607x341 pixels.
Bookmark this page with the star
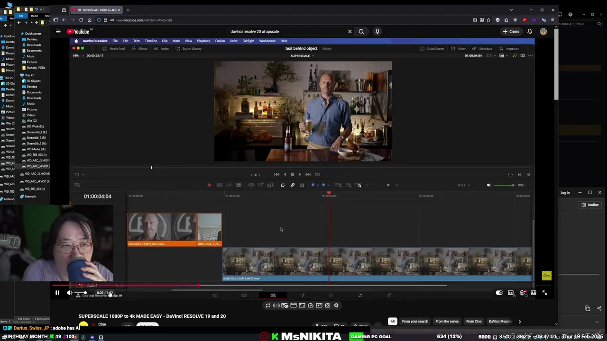click(x=488, y=20)
